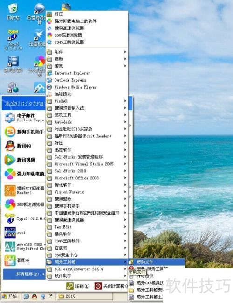Open 2345王牌浏览器
This screenshot has height=303, width=233.
(x=87, y=42)
